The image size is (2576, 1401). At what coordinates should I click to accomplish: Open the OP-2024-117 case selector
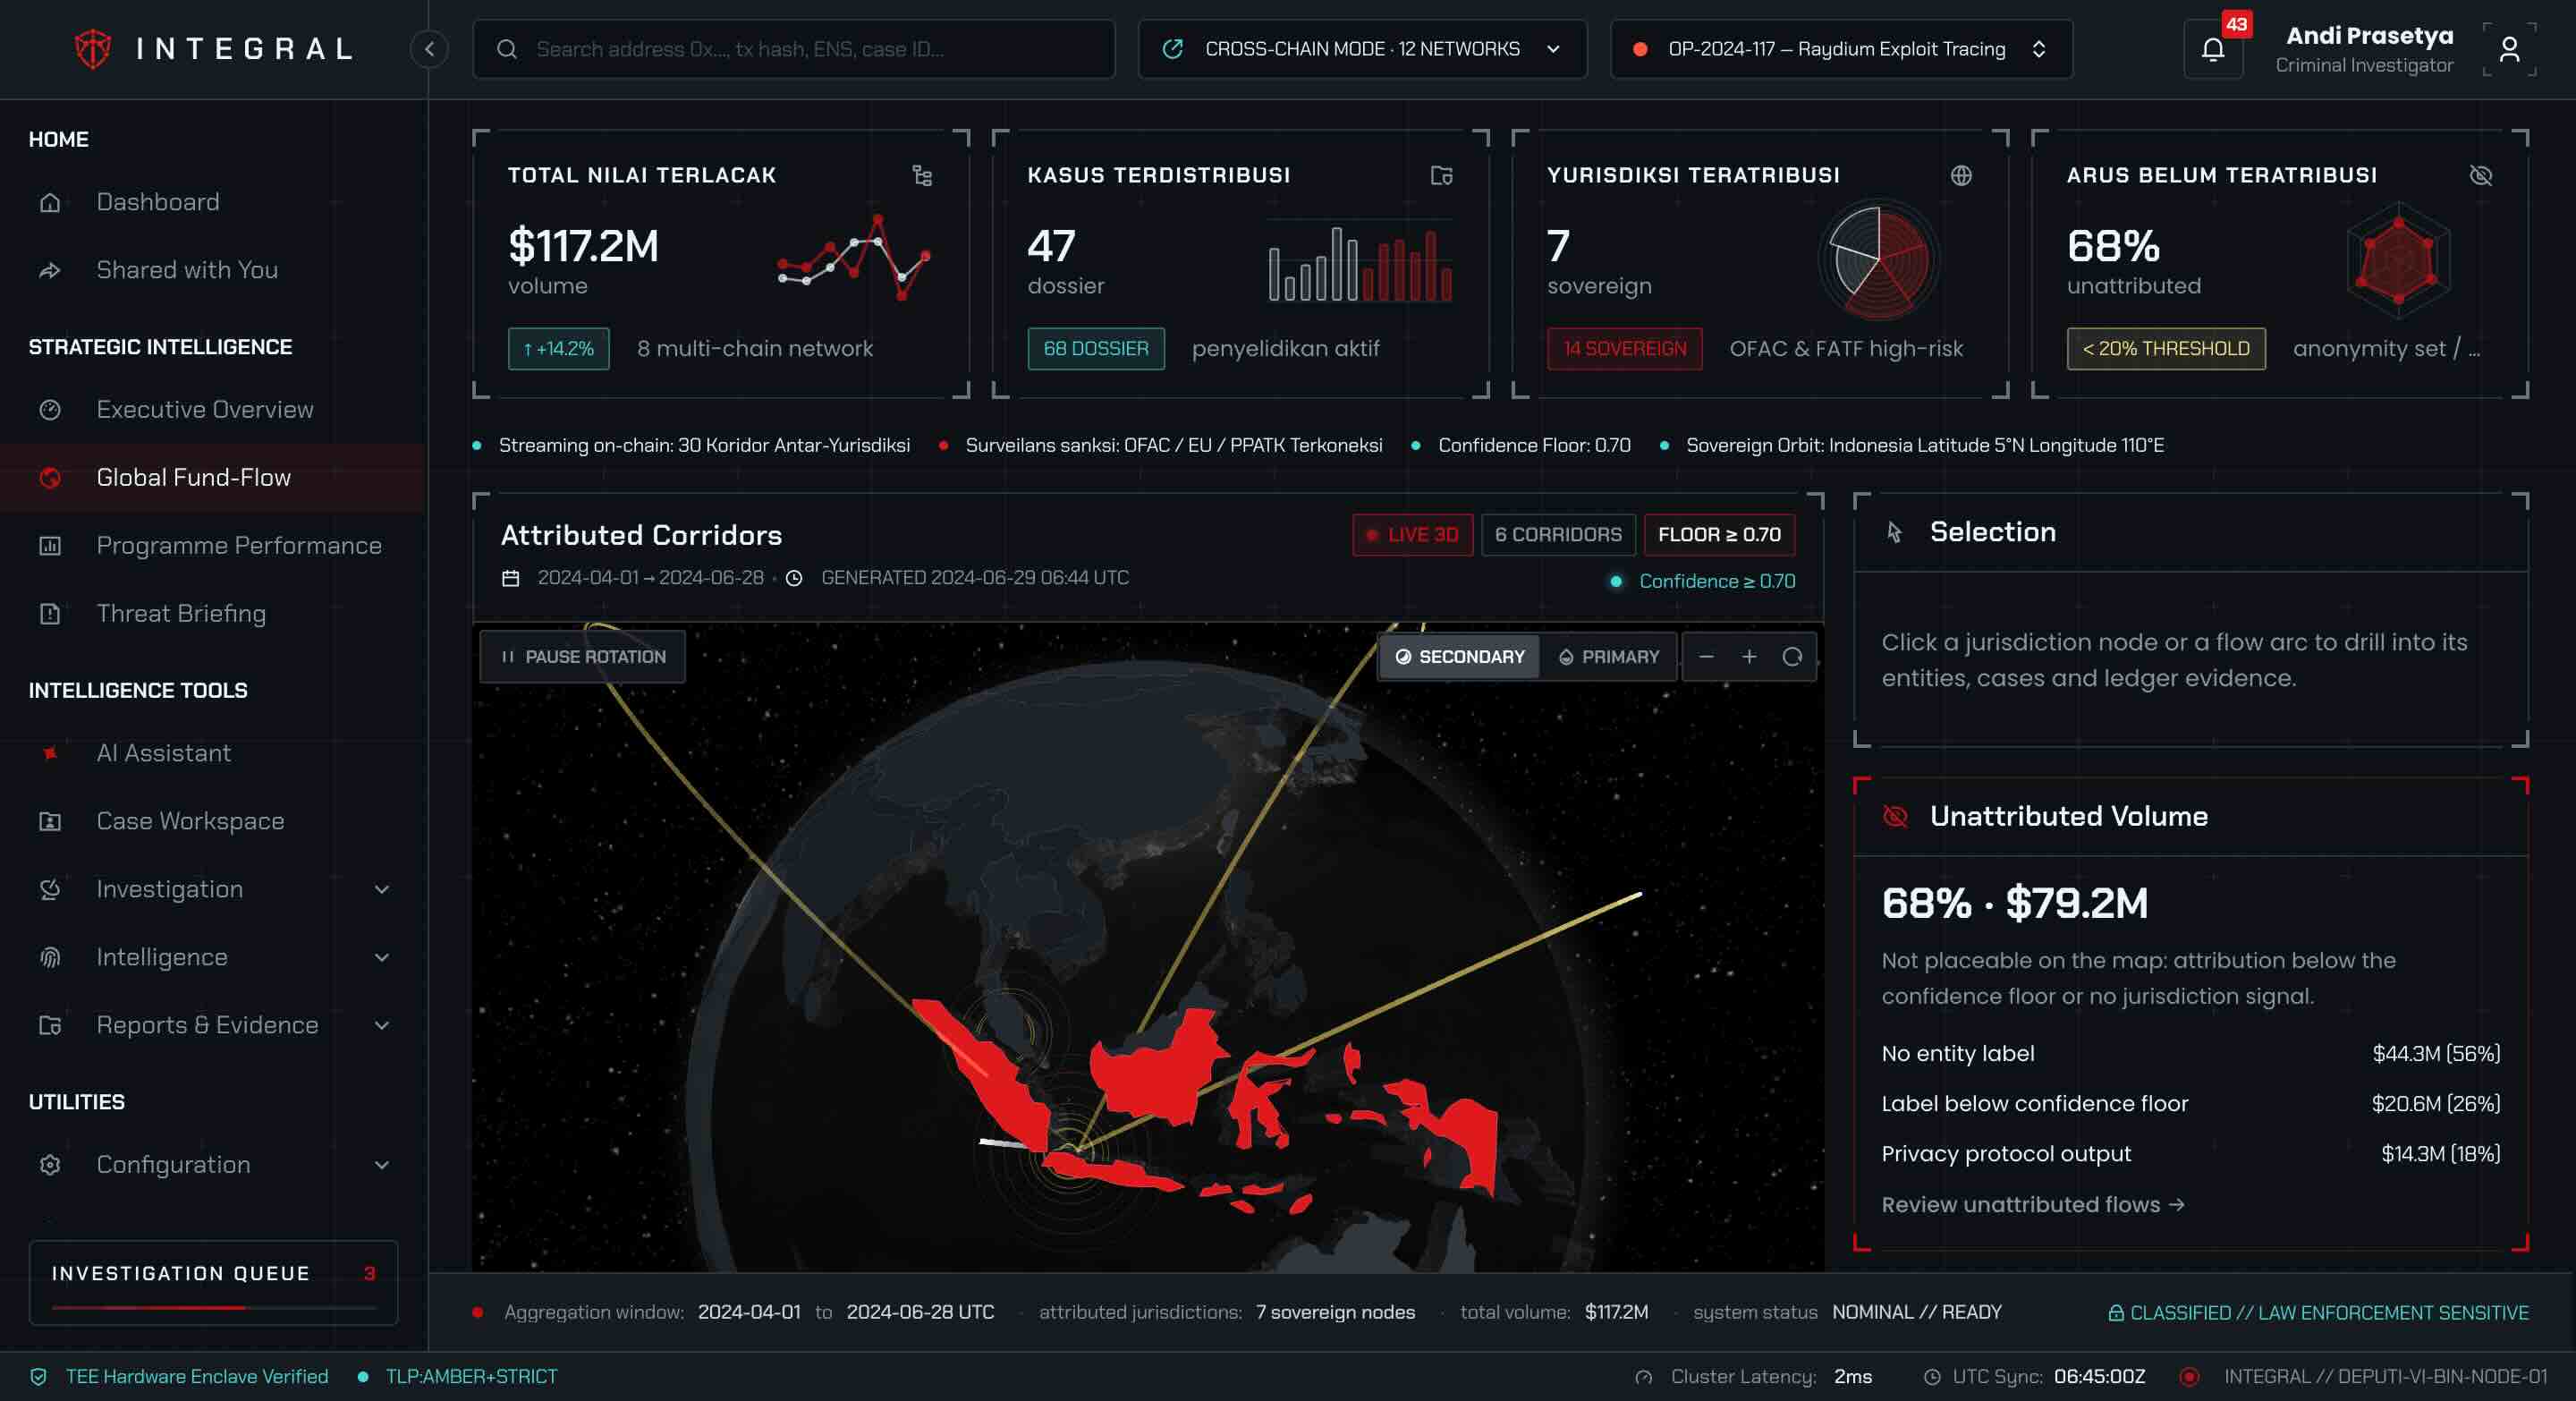pos(1841,48)
